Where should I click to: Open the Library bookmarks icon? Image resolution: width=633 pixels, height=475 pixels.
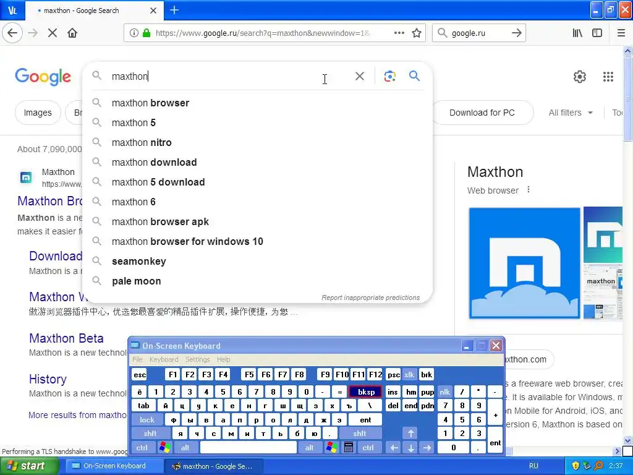pos(577,33)
